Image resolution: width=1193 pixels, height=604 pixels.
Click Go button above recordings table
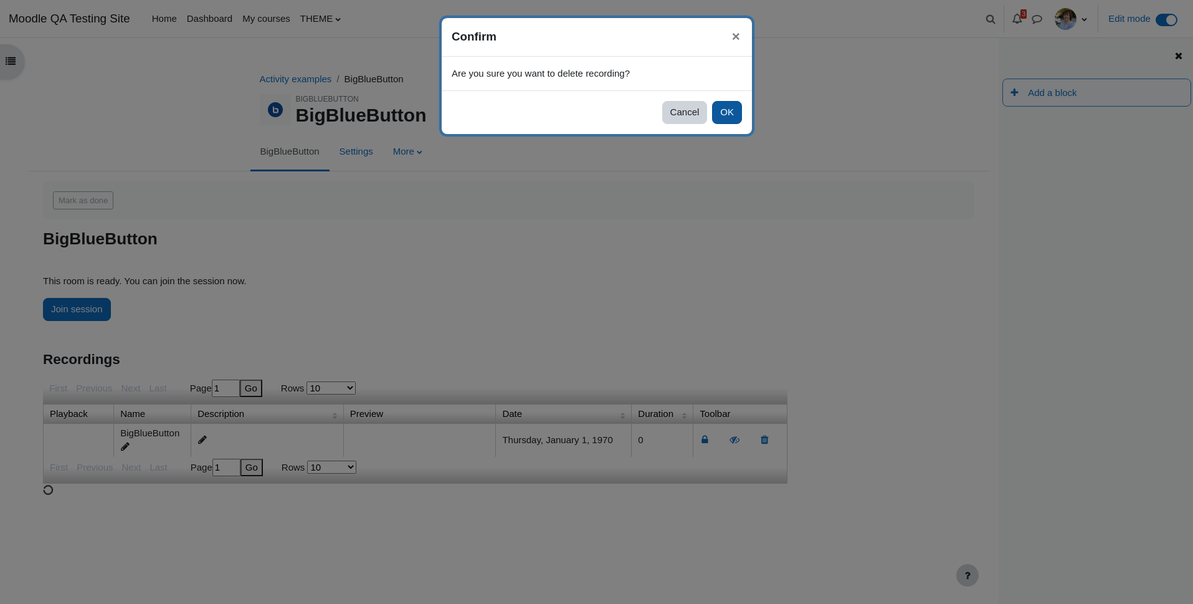tap(251, 388)
